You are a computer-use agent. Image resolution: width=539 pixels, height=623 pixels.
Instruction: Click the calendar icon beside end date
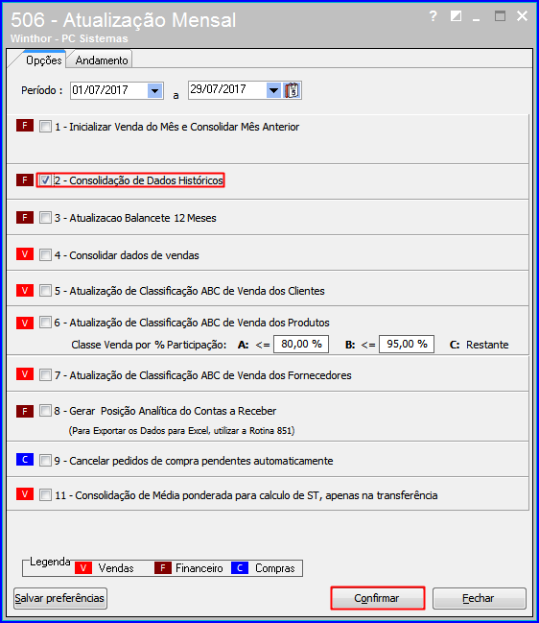[x=293, y=90]
